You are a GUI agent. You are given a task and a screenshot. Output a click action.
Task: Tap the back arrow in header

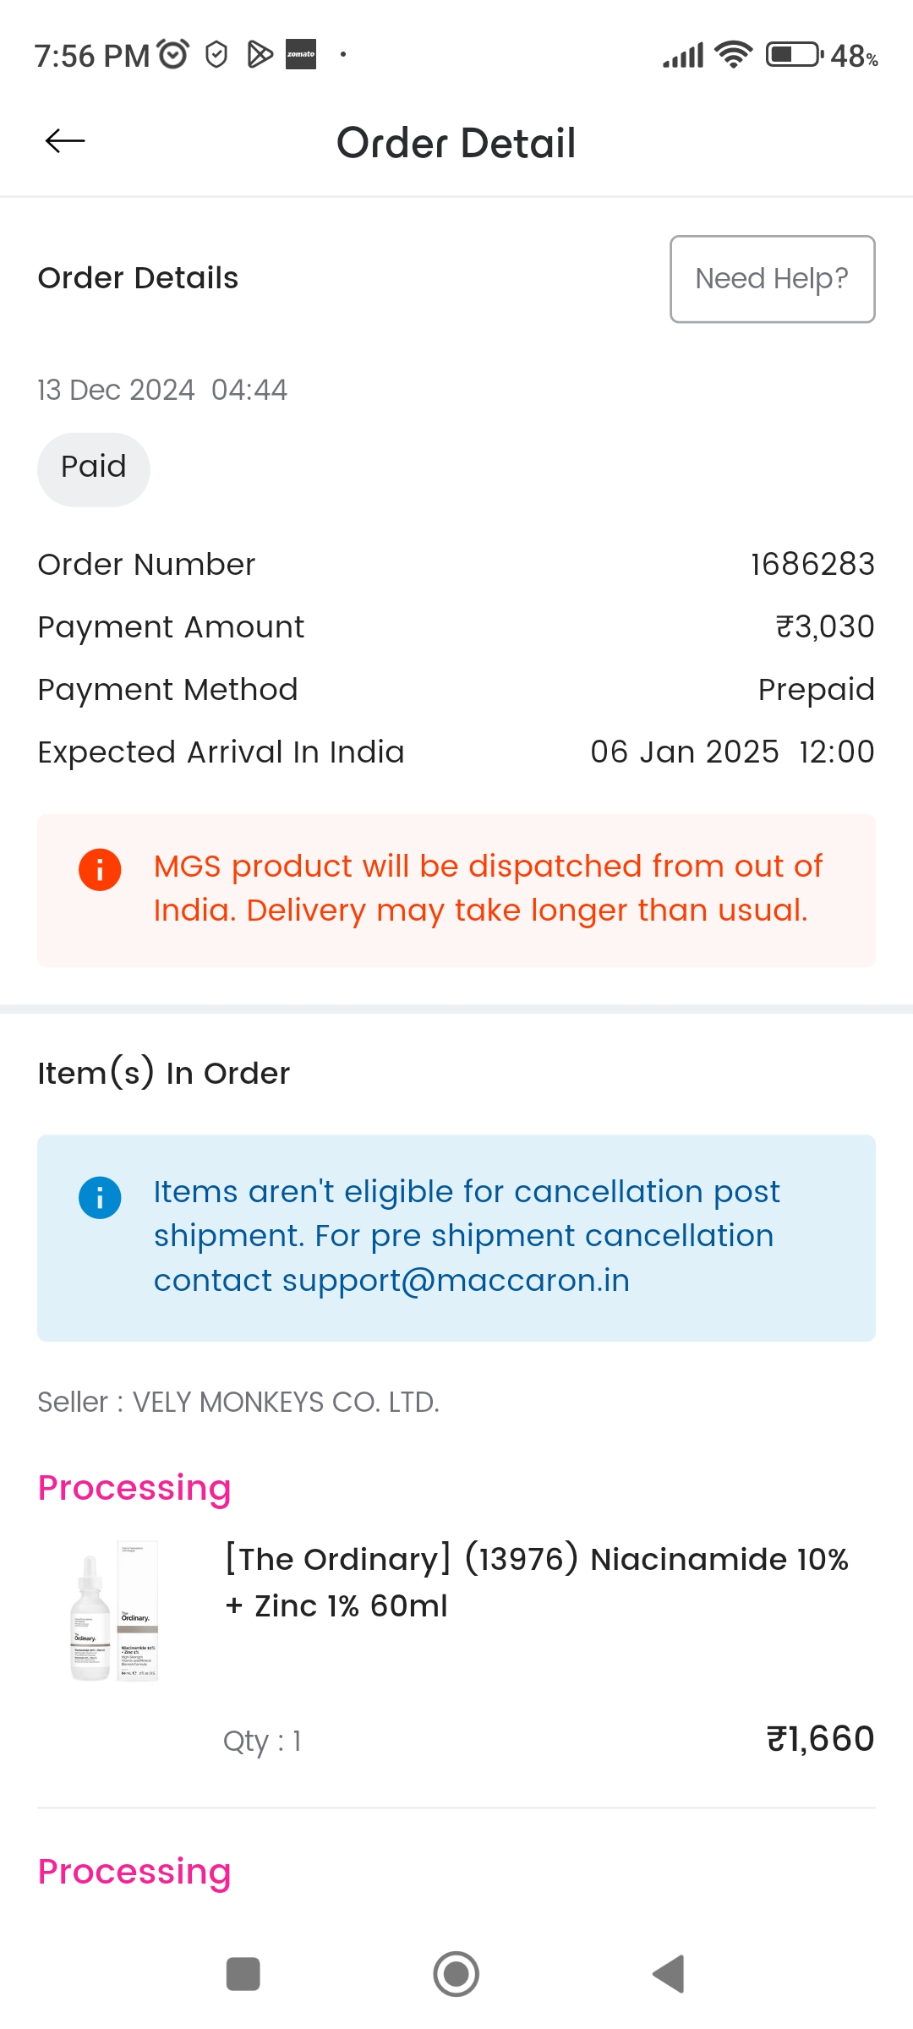click(65, 141)
